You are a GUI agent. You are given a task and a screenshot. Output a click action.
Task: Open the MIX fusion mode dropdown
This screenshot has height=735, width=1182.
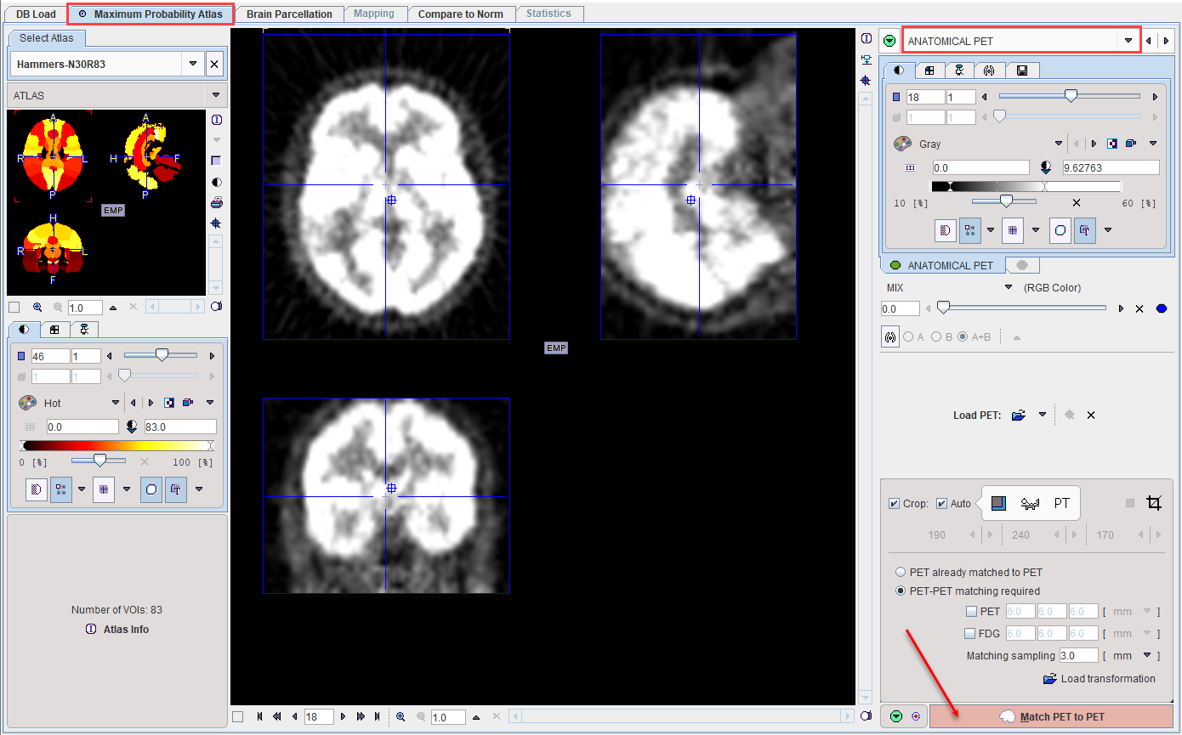tap(1009, 287)
